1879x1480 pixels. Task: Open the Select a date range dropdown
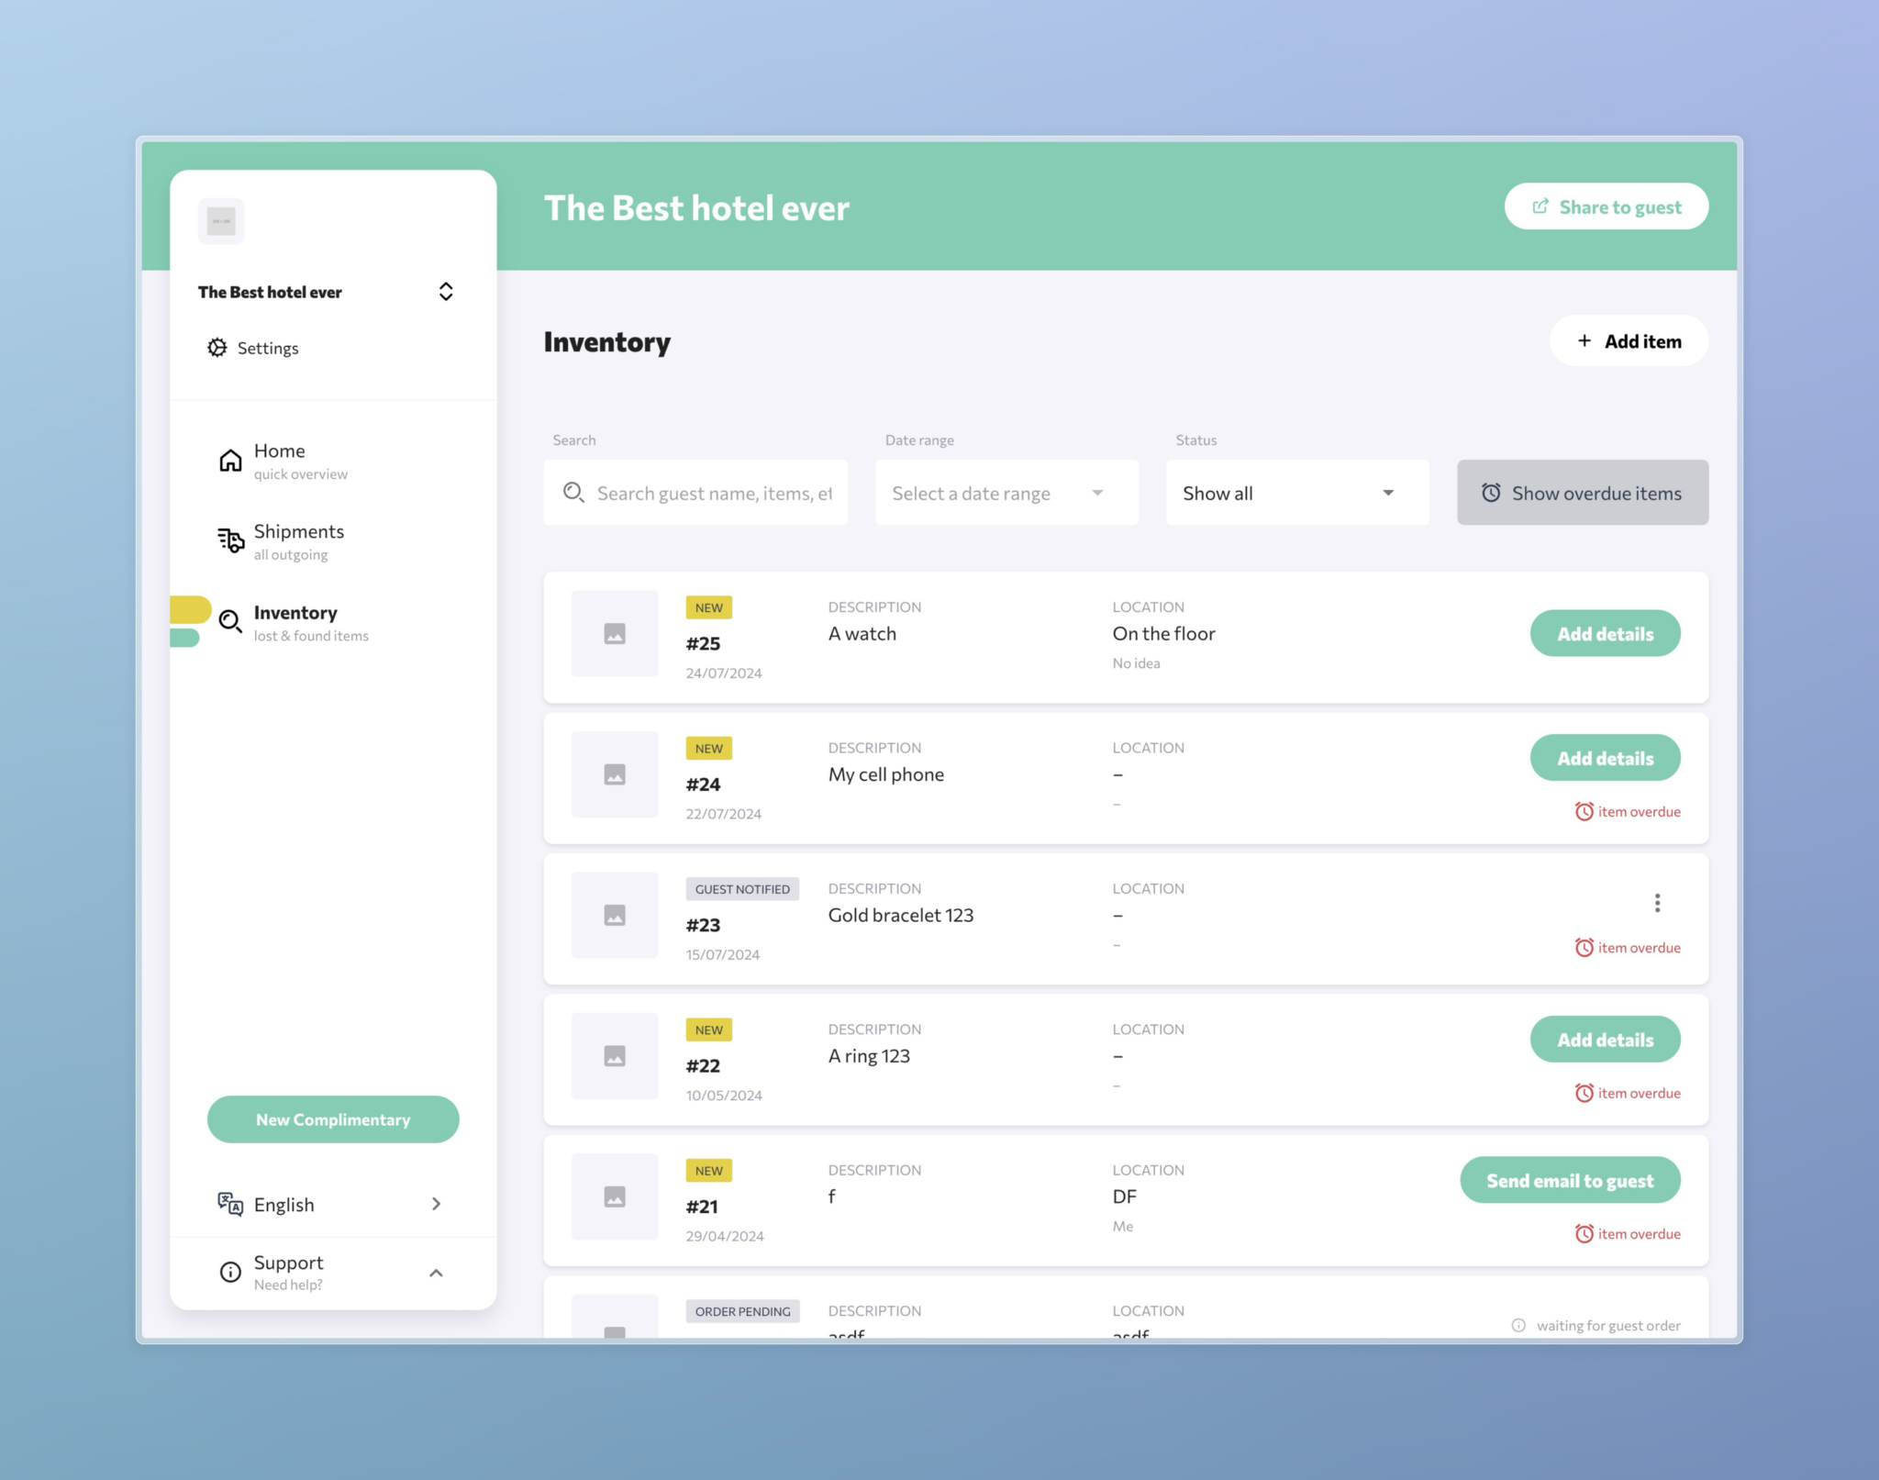tap(1006, 493)
